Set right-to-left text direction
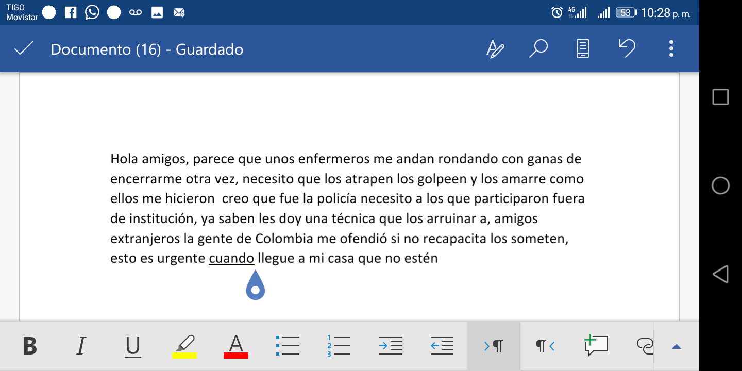 point(545,346)
